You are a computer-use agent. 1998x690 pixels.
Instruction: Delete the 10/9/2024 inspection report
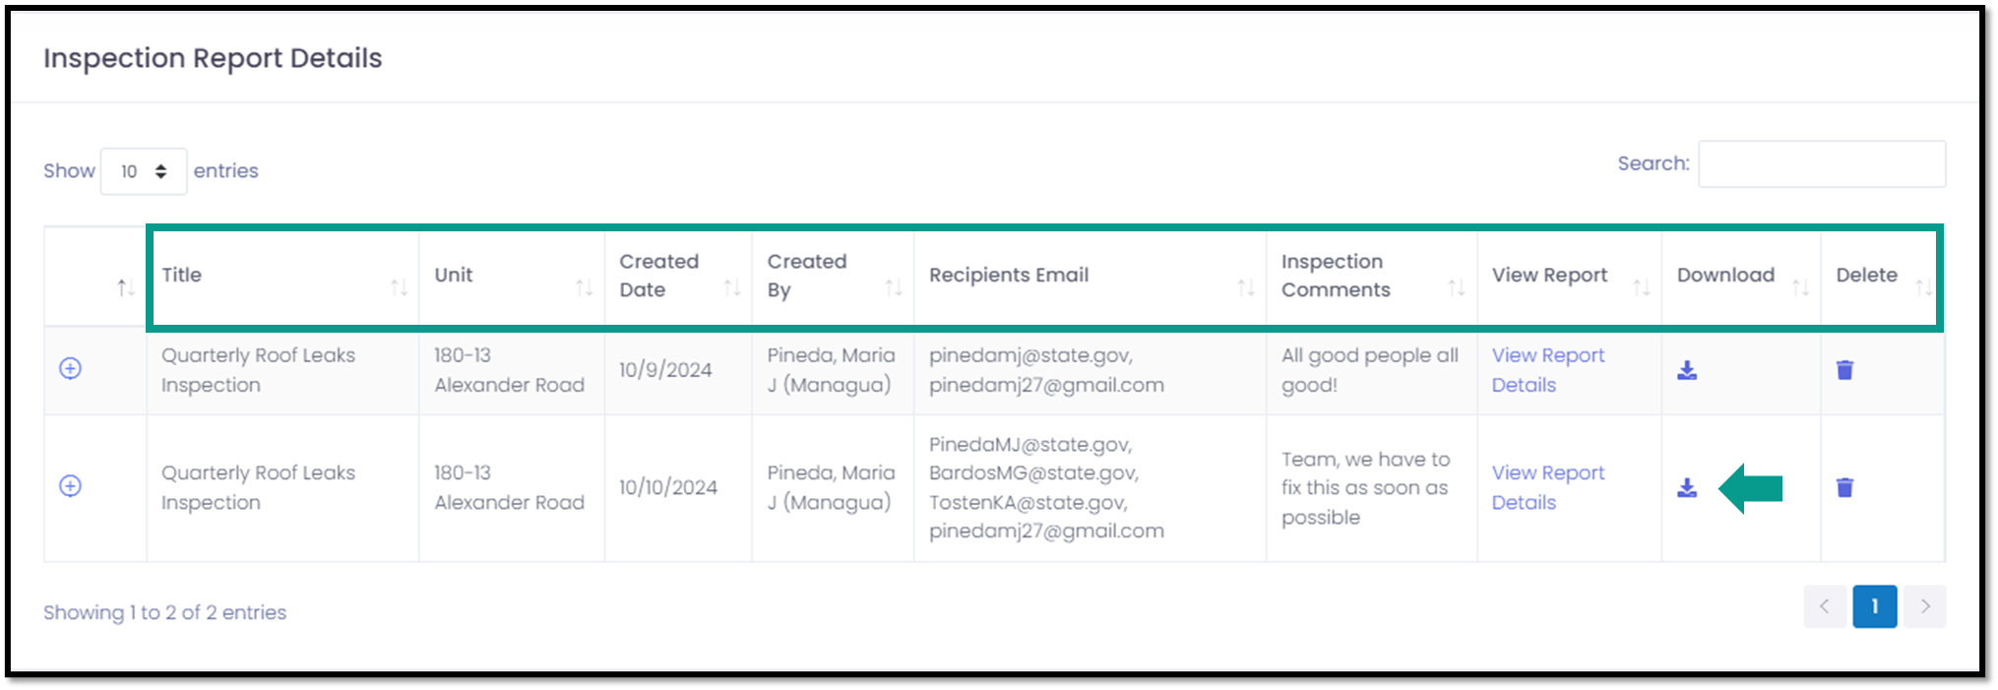[x=1844, y=370]
